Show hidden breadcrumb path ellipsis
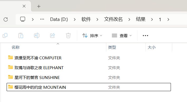Screen dimensions: 187x102 click(x=42, y=19)
